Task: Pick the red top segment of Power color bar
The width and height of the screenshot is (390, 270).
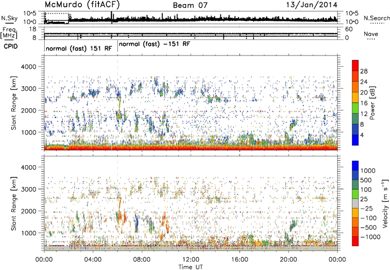Action: (355, 65)
